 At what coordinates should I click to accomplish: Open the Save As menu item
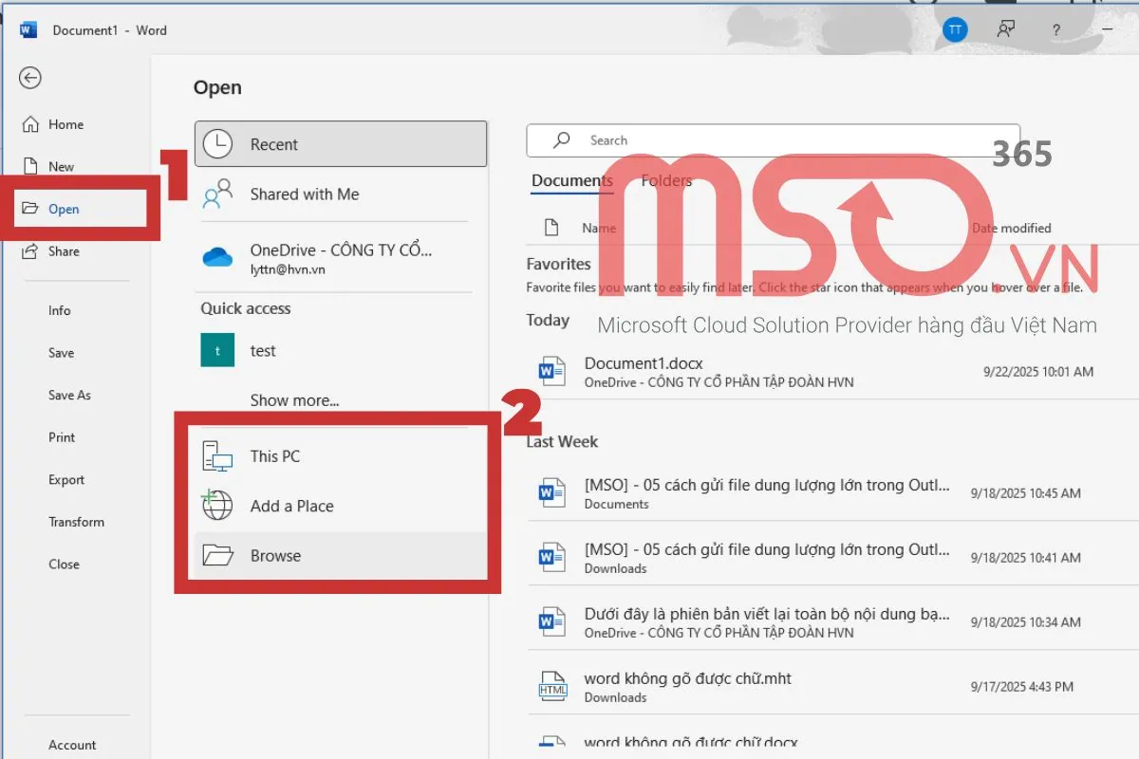(69, 395)
